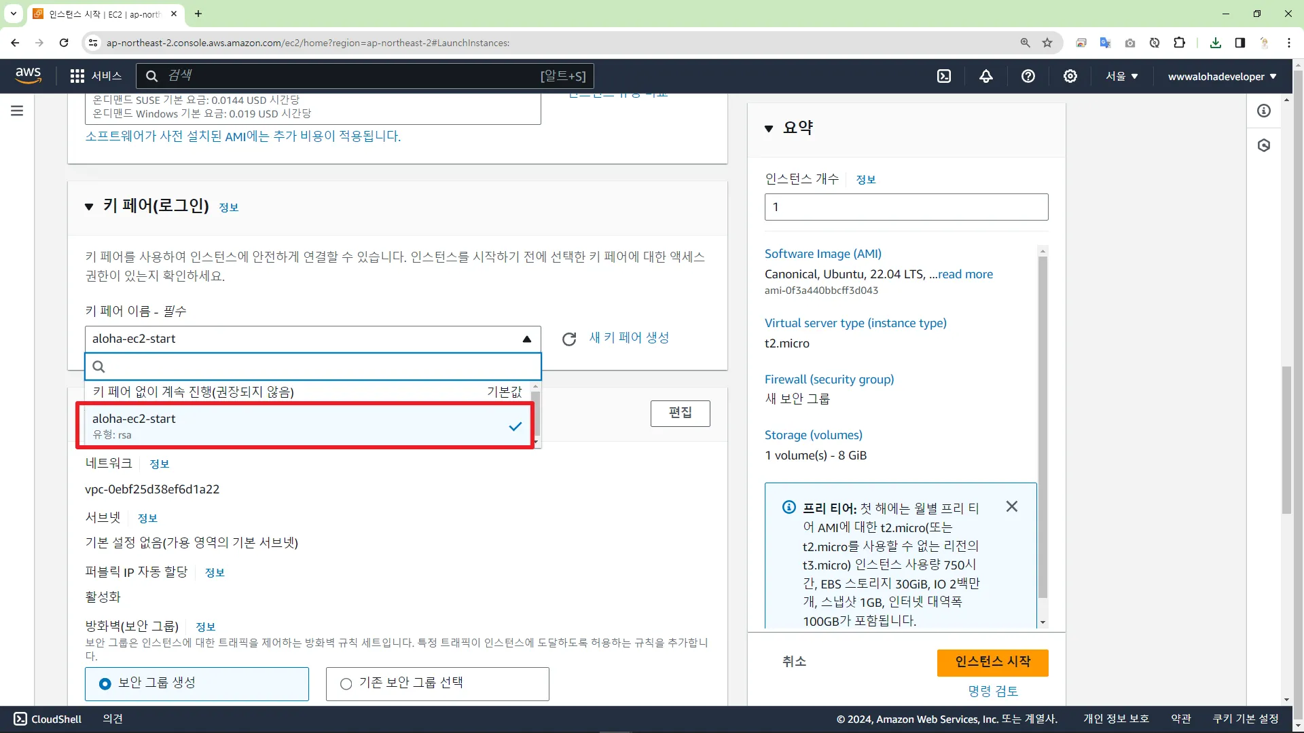Click the 새 키 페어 생성 link

(629, 337)
